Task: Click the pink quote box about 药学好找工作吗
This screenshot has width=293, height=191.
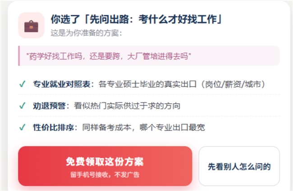Action: coord(149,56)
